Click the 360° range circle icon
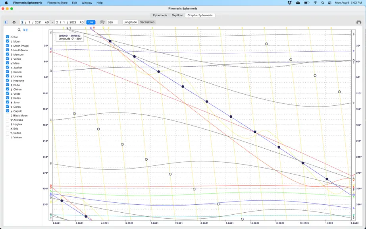Screen dimensions: 366x229 click(102, 22)
